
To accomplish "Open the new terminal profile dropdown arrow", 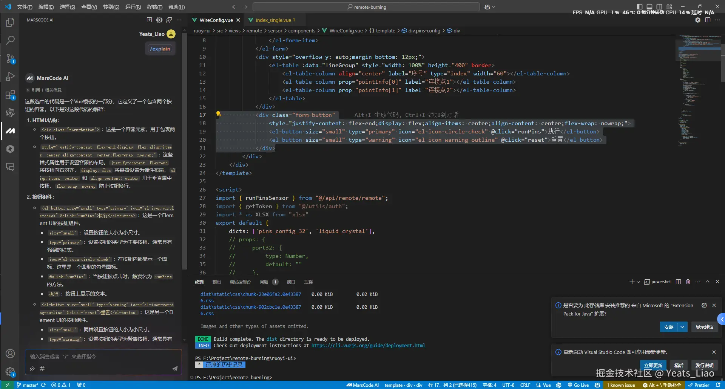I will [x=638, y=282].
